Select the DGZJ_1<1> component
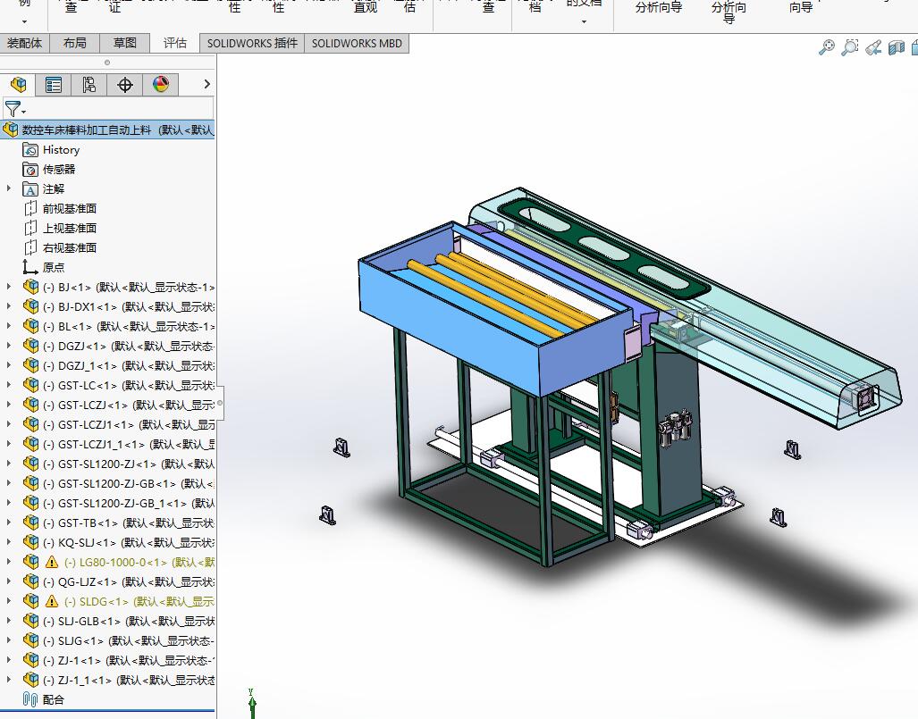 point(119,365)
